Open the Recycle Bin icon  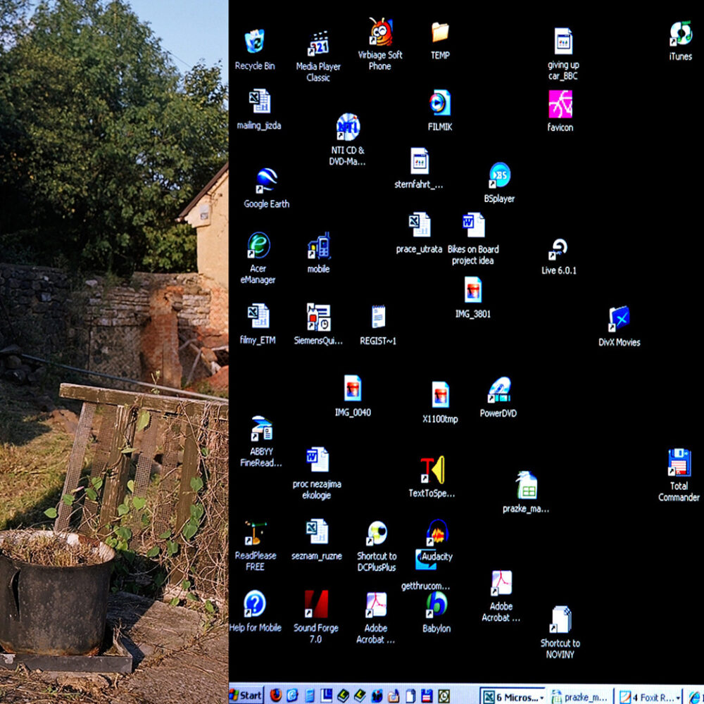(254, 42)
